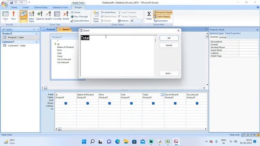Toggle the Property Sheet button
The image size is (260, 146).
tap(162, 13)
